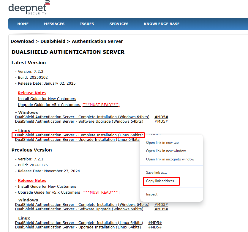Open version 7.2.2 Install Guide for New Customers
Screen dimensions: 248x232
47,99
